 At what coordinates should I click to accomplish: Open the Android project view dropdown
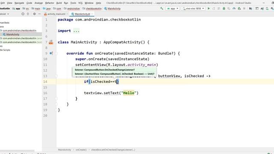point(5,14)
